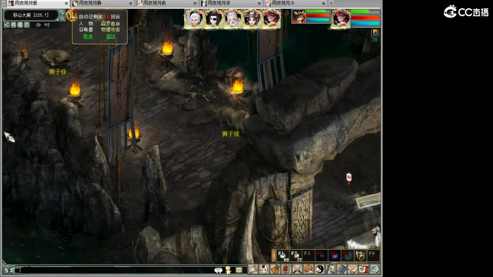Open the white horse mount icon
Image resolution: width=493 pixels, height=277 pixels.
tap(331, 269)
